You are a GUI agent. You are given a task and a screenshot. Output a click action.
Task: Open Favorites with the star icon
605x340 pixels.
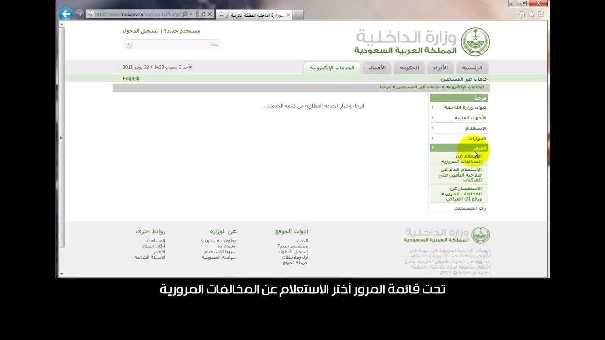click(x=532, y=14)
